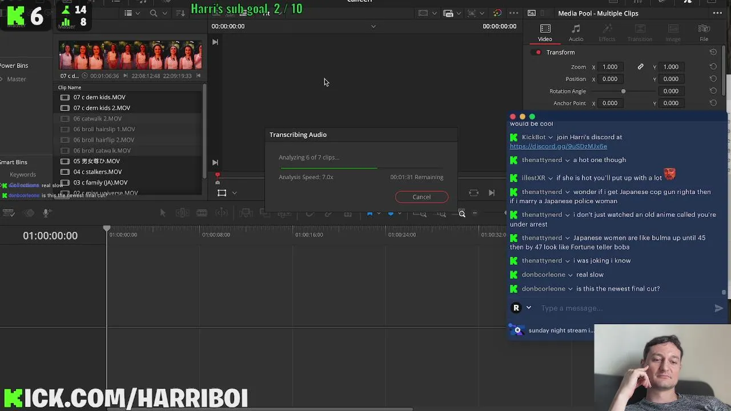The image size is (731, 411).
Task: Switch to the Audio inspector tab
Action: point(576,33)
